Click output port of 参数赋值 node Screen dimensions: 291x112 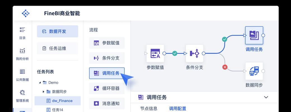point(164,53)
